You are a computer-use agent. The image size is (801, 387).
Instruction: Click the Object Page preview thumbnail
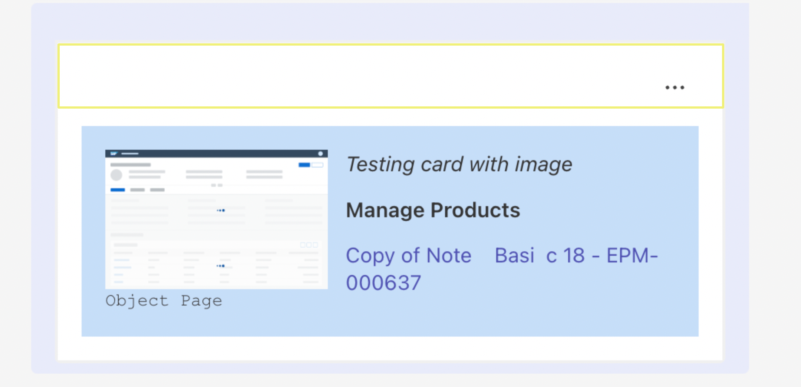pos(216,219)
